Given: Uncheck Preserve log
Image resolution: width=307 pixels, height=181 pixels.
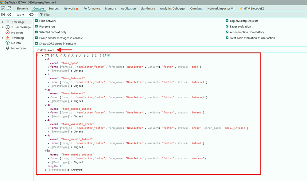Looking at the screenshot, I should point(37,26).
